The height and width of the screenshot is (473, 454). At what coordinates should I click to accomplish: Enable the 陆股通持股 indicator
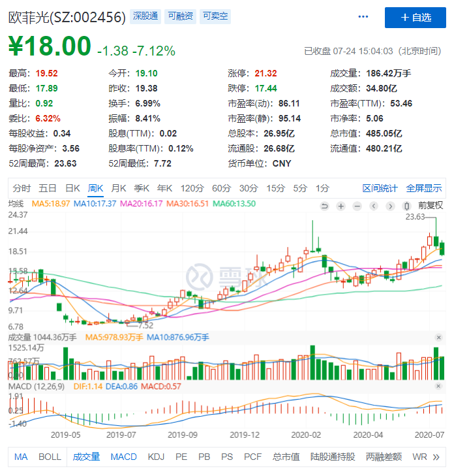[333, 457]
